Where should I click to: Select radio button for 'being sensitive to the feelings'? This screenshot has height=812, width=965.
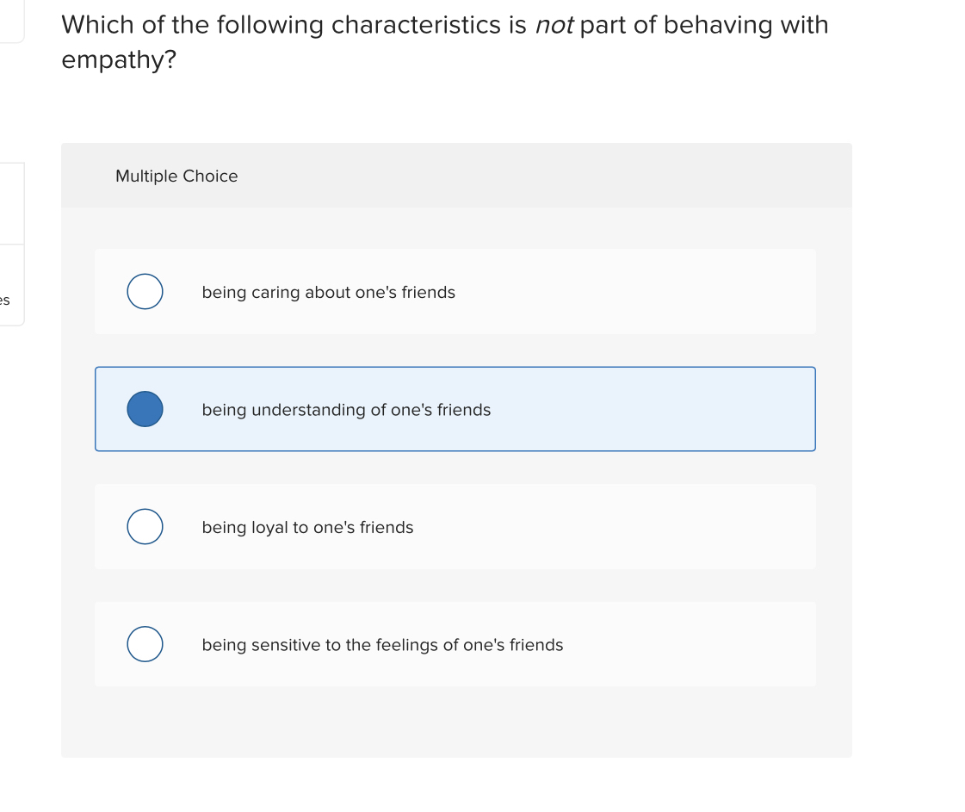(145, 643)
